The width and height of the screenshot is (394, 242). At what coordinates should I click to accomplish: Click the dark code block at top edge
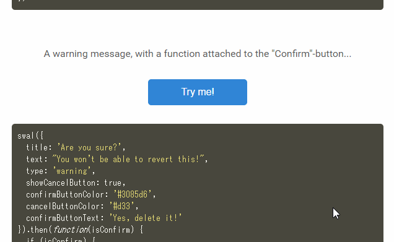[x=198, y=5]
